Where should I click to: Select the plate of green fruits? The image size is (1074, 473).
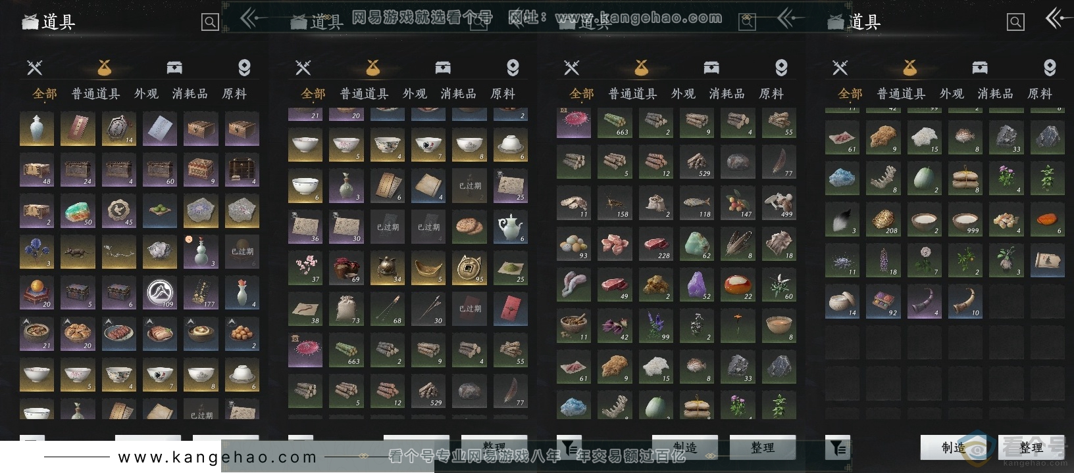click(x=159, y=211)
